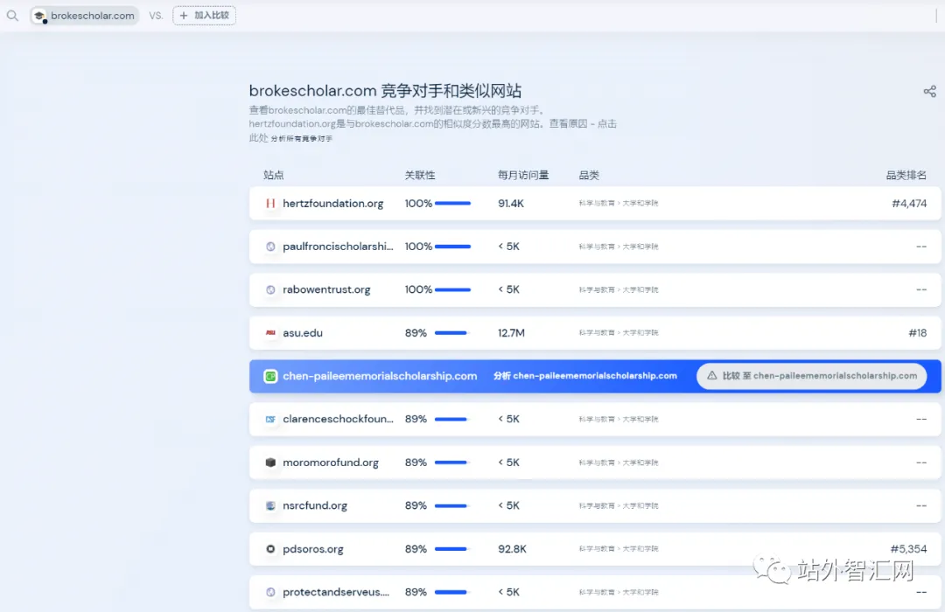The image size is (945, 612).
Task: Click the 站点 column header
Action: pos(274,175)
